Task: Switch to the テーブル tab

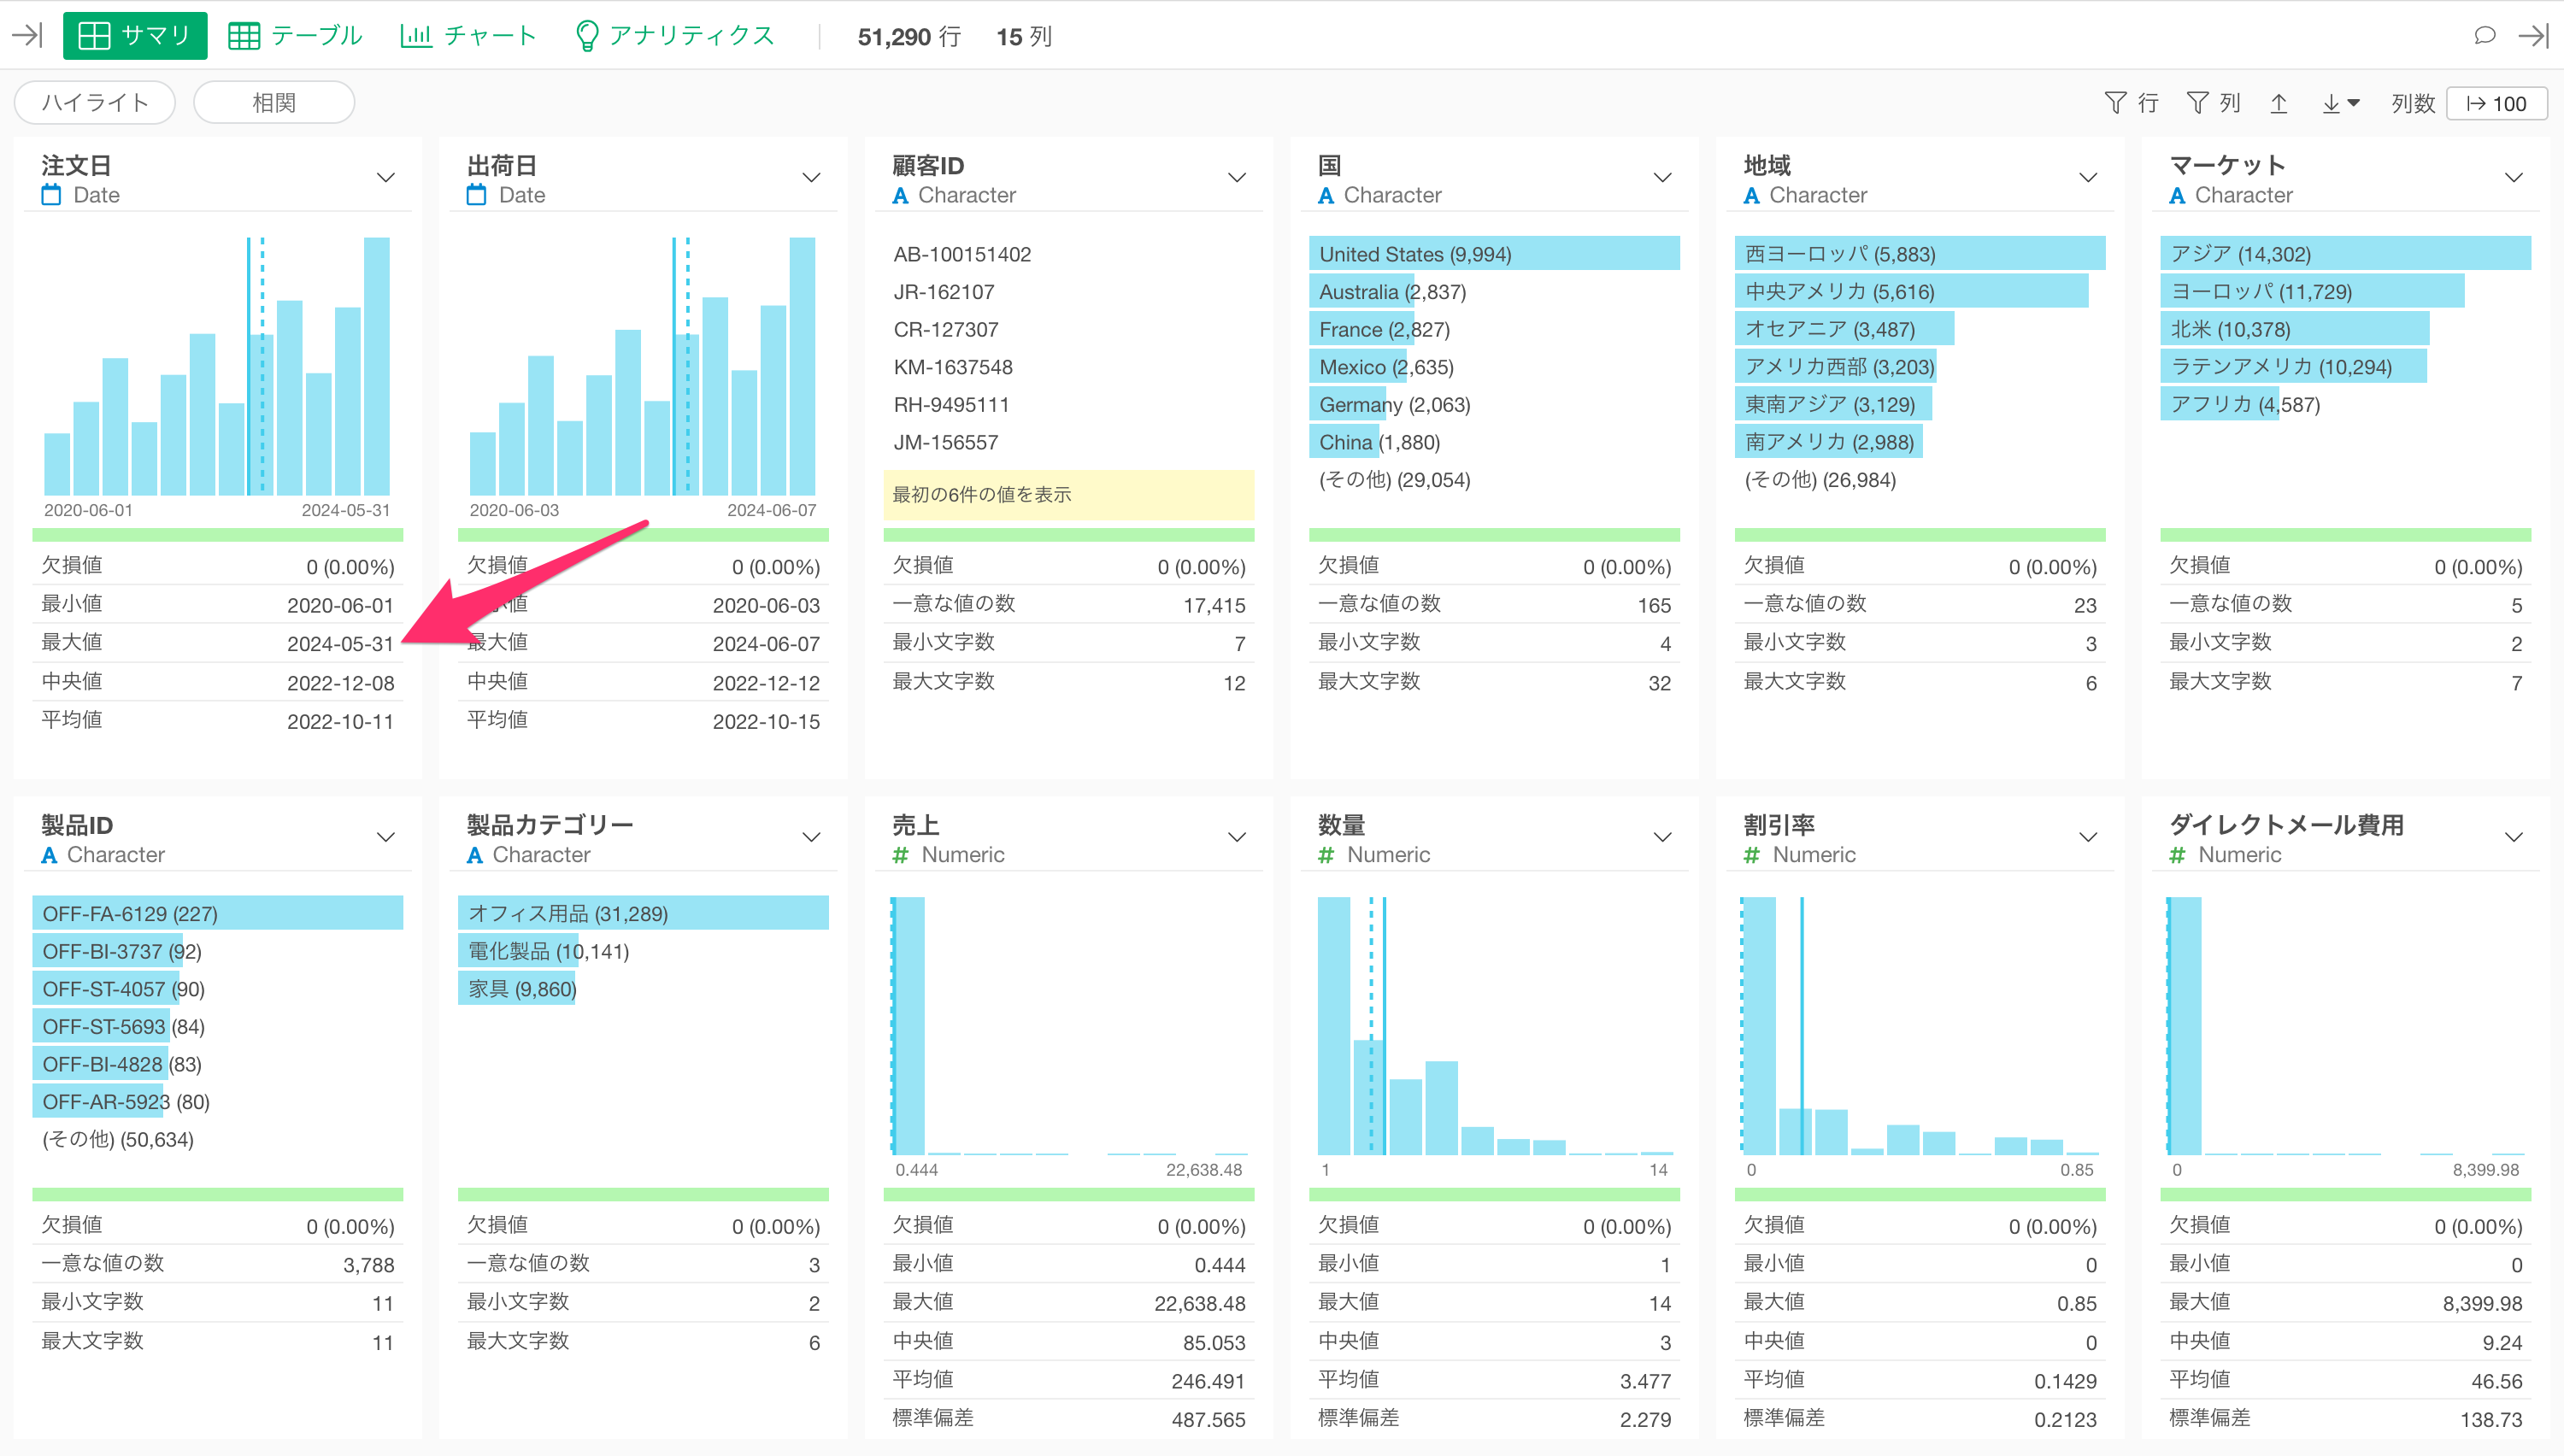Action: click(x=295, y=36)
